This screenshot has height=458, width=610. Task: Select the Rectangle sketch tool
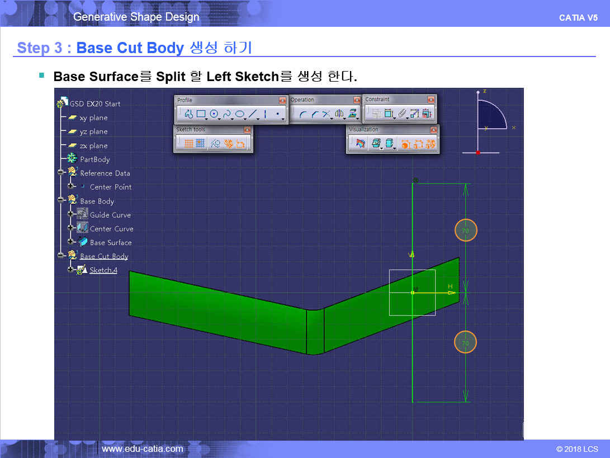(200, 114)
